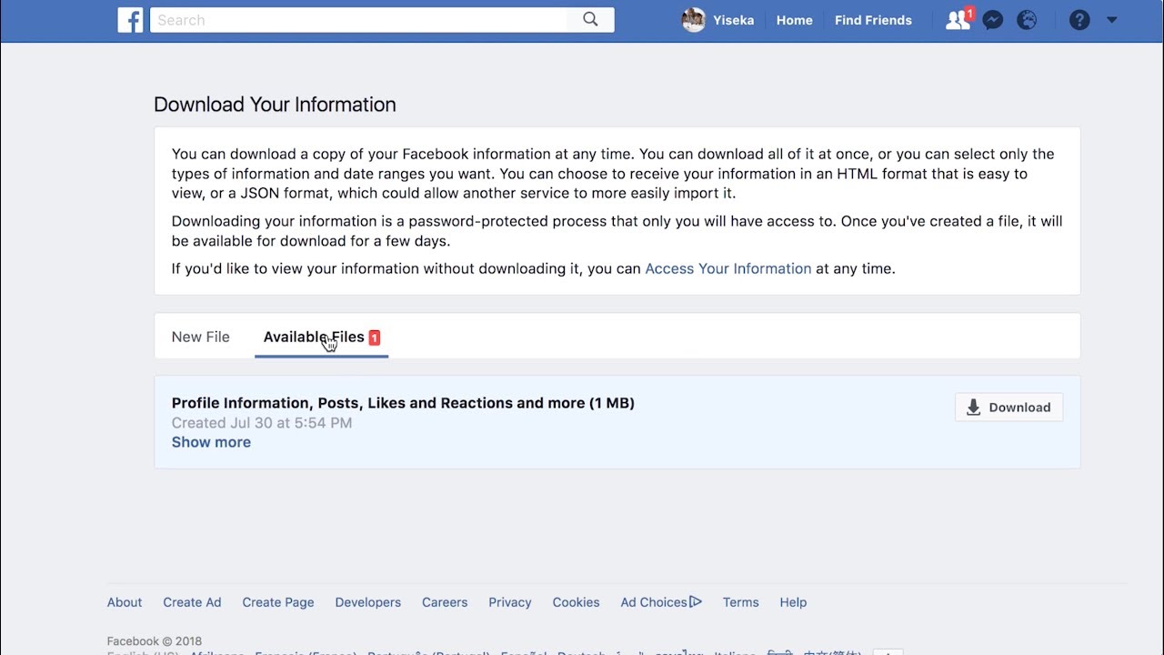Open the Quick Help question icon

pyautogui.click(x=1079, y=20)
